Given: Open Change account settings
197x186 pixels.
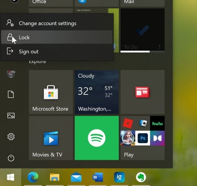Looking at the screenshot, I should pos(57,23).
